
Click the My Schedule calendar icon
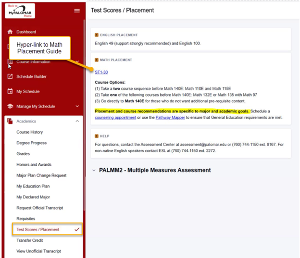[x=10, y=91]
